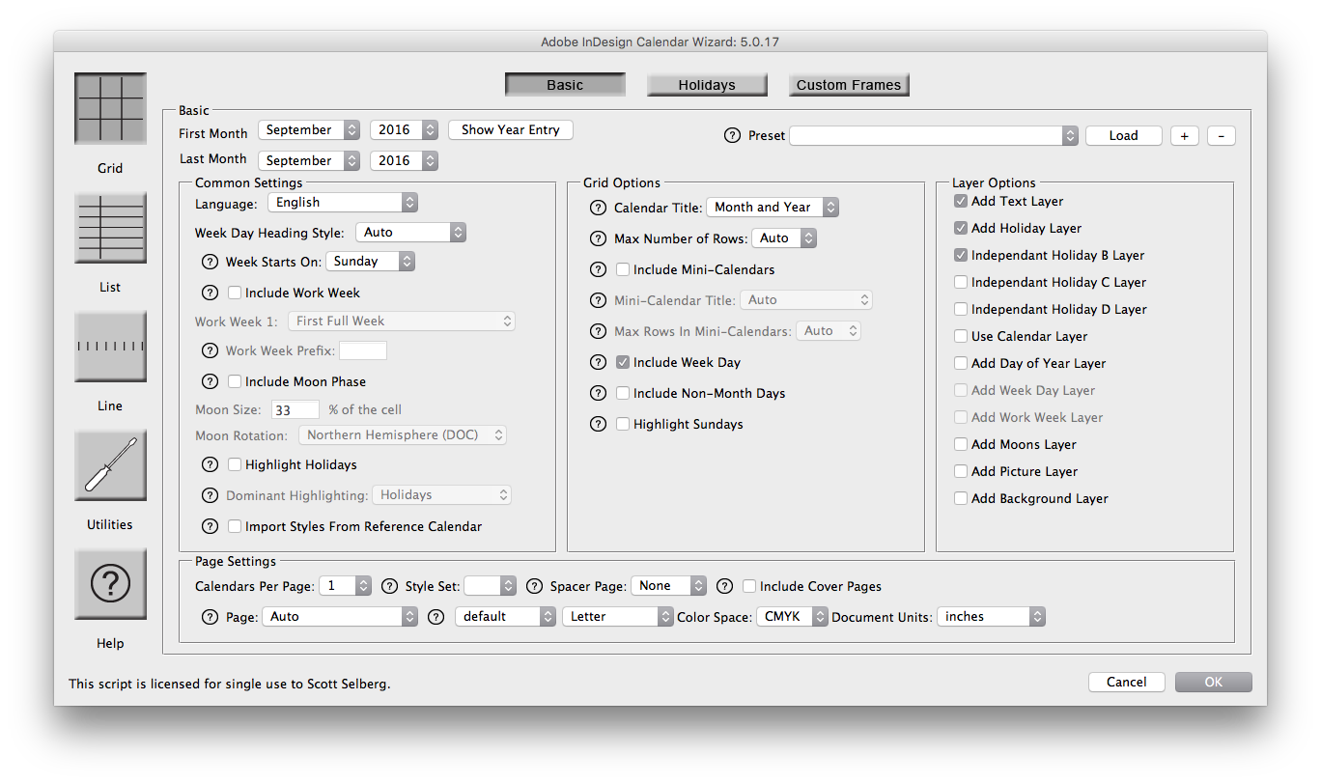Open Page Auto dropdown
This screenshot has height=783, width=1321.
[340, 616]
